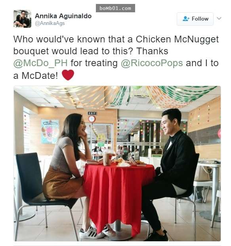Click the red heart emoji
This screenshot has height=246, width=231.
tap(68, 75)
